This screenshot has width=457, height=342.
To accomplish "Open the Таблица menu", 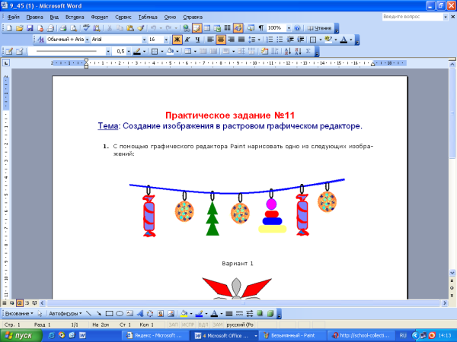I will 148,17.
